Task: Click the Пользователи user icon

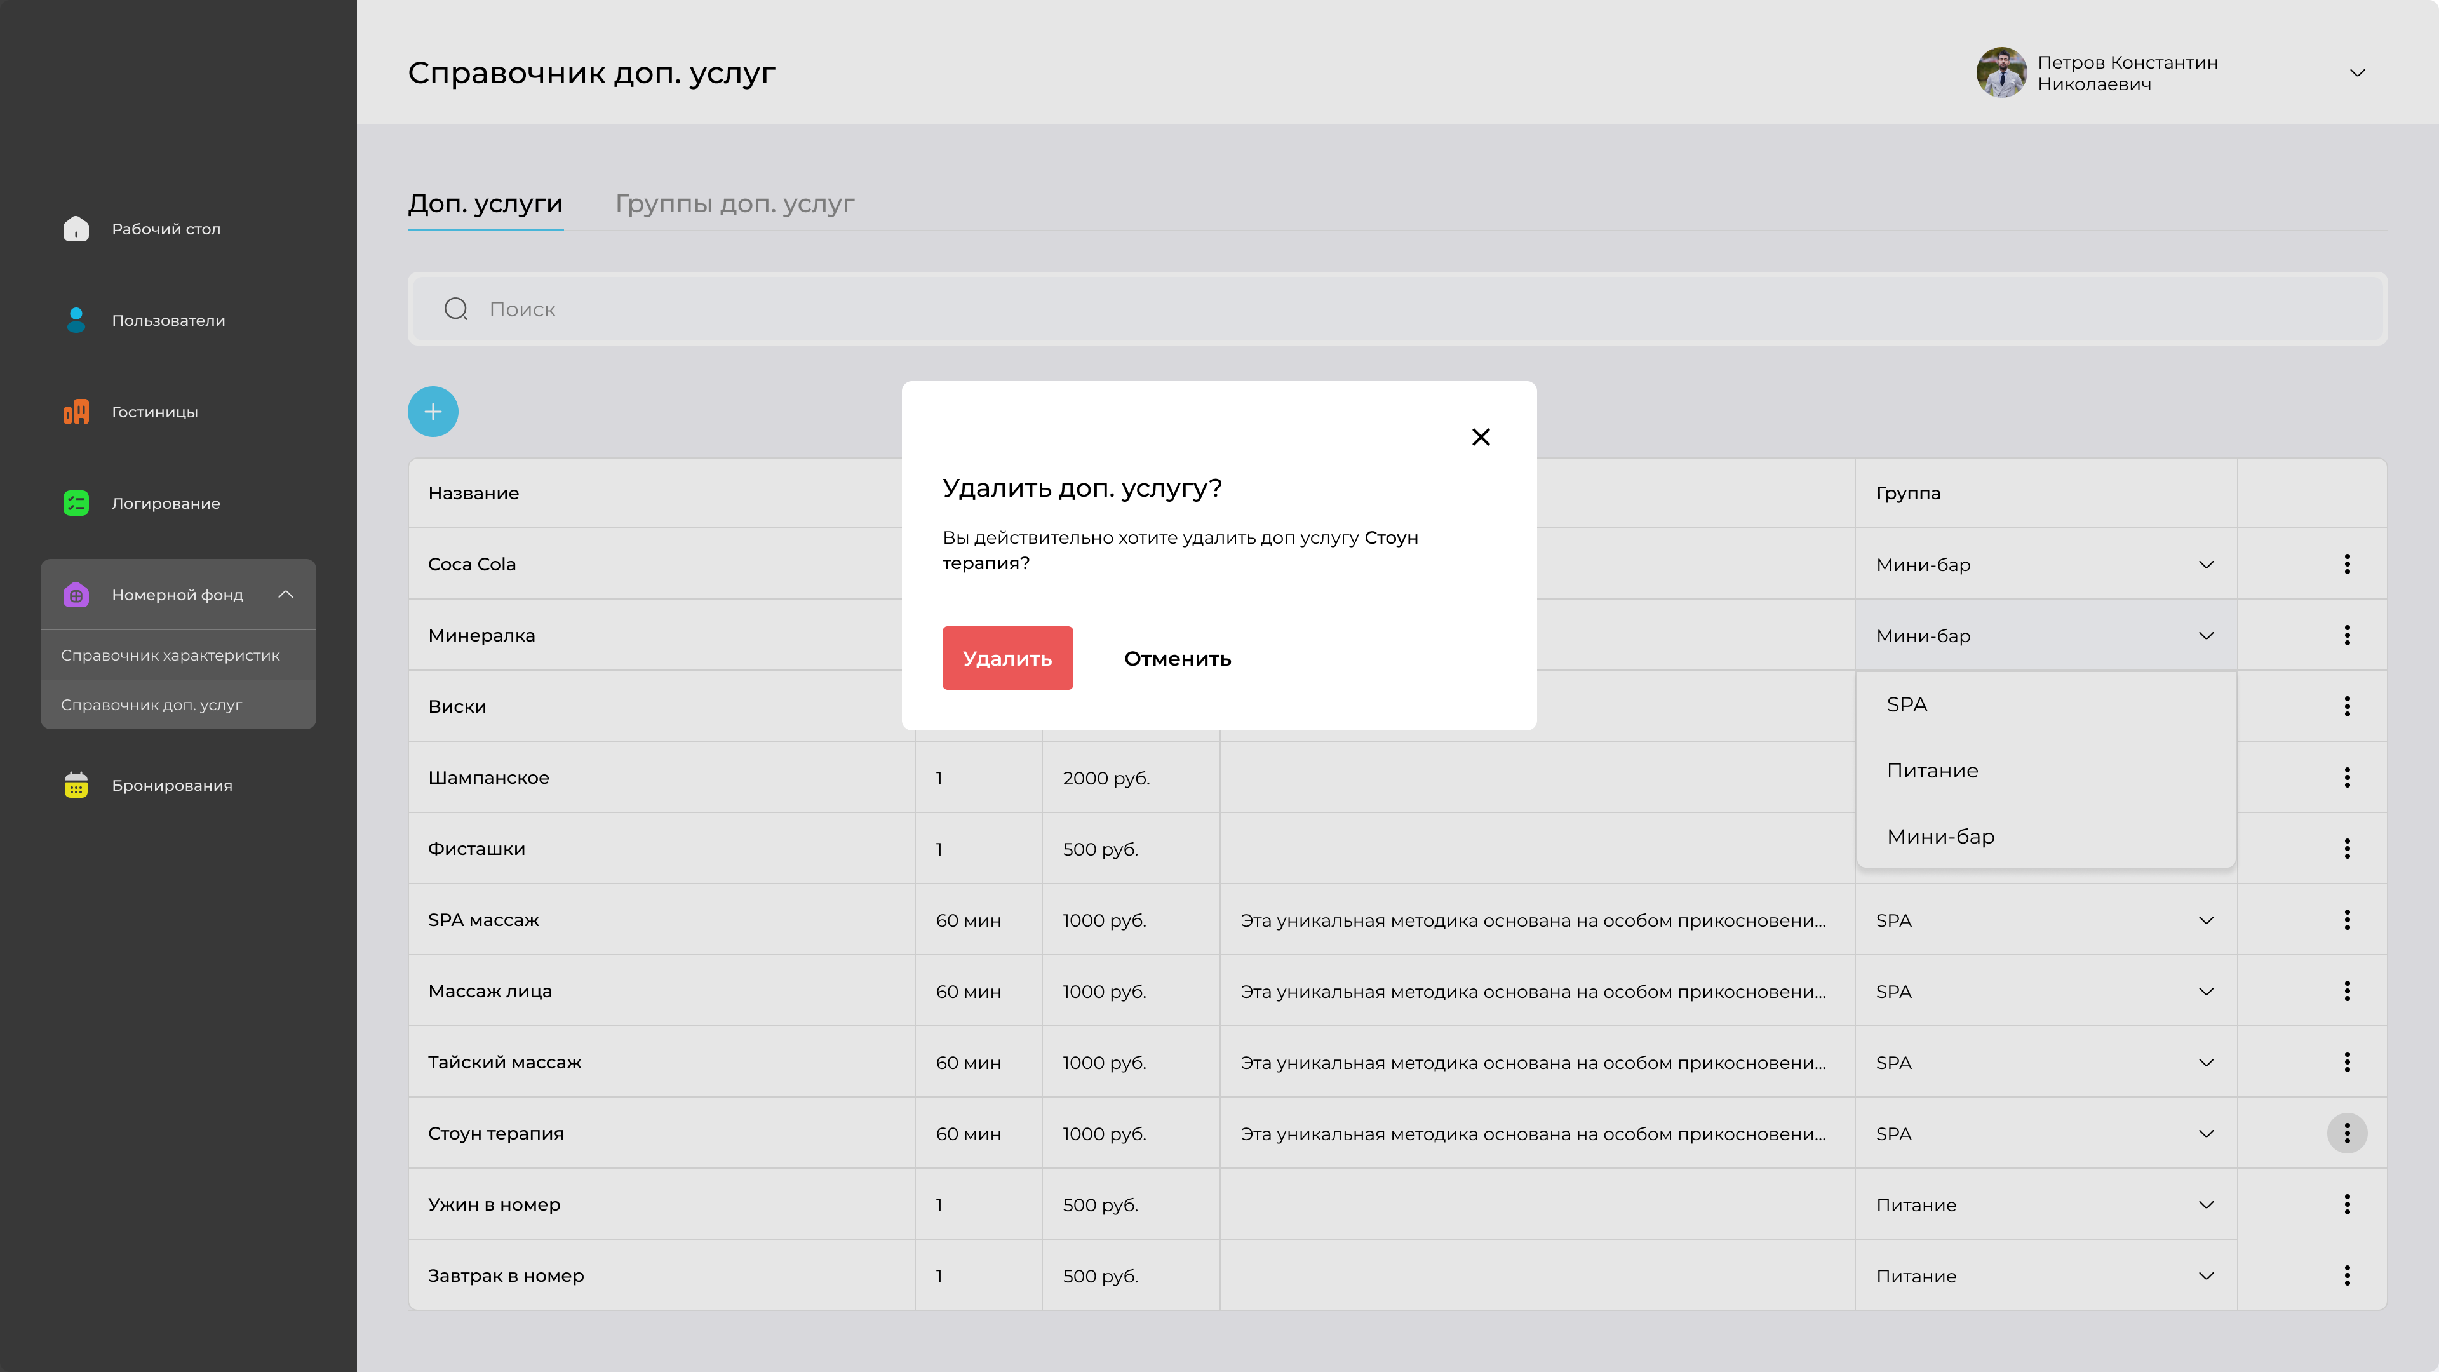Action: (76, 320)
